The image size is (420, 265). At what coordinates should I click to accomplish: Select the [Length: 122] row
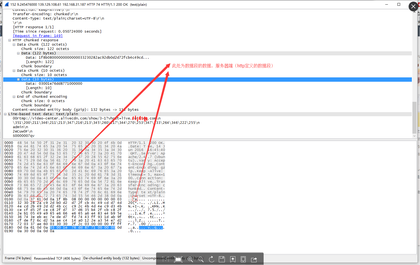[x=40, y=62]
